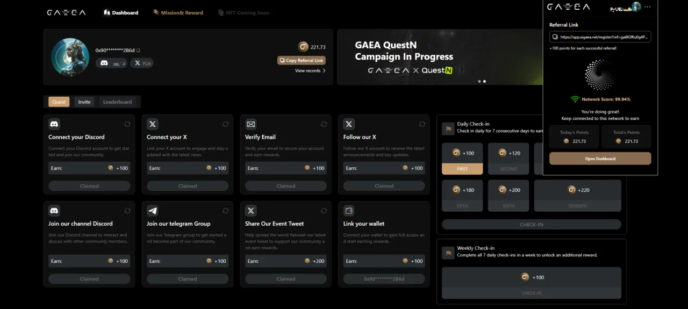Select the FIRST day +100 check-in tile

[462, 159]
